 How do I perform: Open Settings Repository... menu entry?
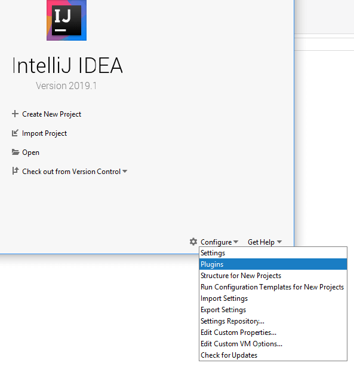pyautogui.click(x=273, y=321)
